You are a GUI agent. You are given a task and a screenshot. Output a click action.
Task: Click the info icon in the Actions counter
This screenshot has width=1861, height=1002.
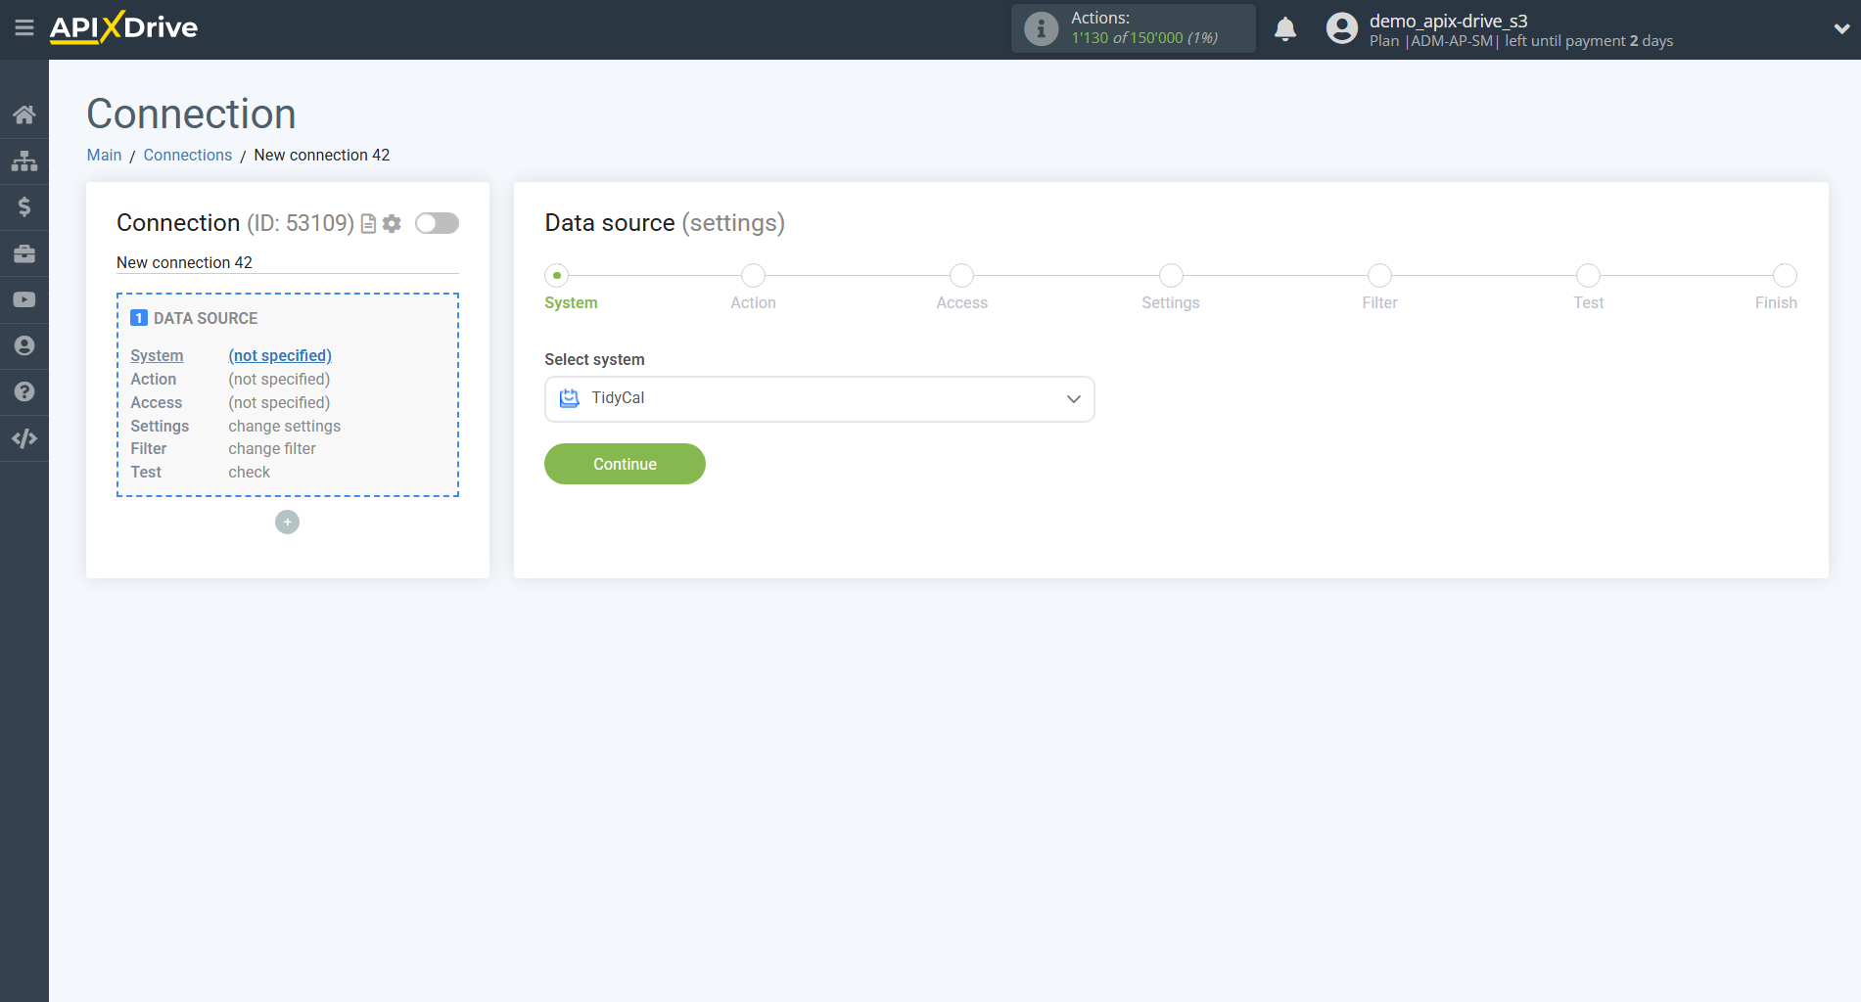coord(1040,27)
